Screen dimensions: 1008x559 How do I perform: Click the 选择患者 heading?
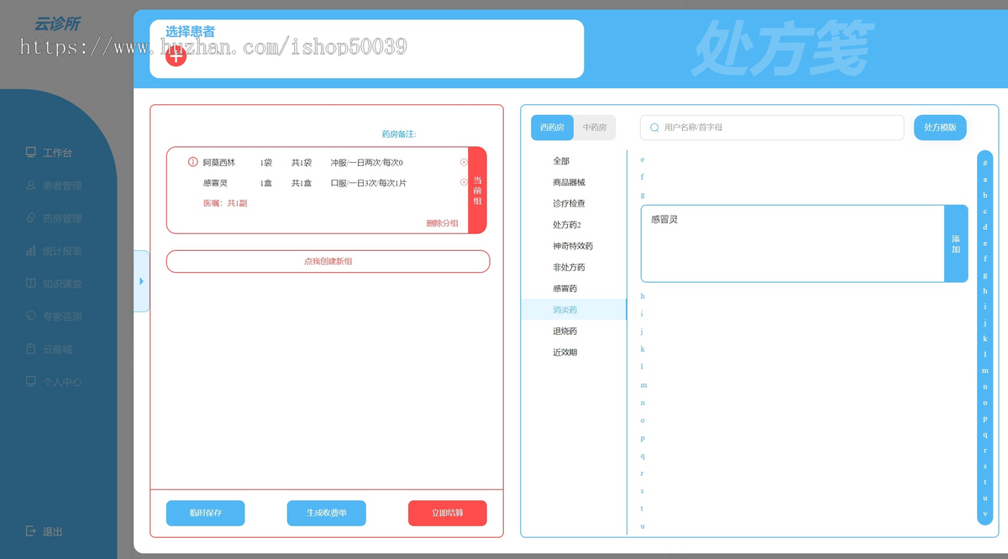pyautogui.click(x=190, y=32)
